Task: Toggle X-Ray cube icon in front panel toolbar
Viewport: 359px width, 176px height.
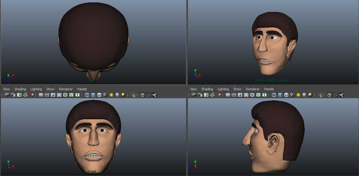Action: coord(142,95)
